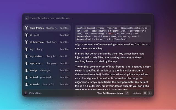Image resolution: width=176 pixels, height=110 pixels.
Task: Click the Command key symbol in footer
Action: (145, 93)
